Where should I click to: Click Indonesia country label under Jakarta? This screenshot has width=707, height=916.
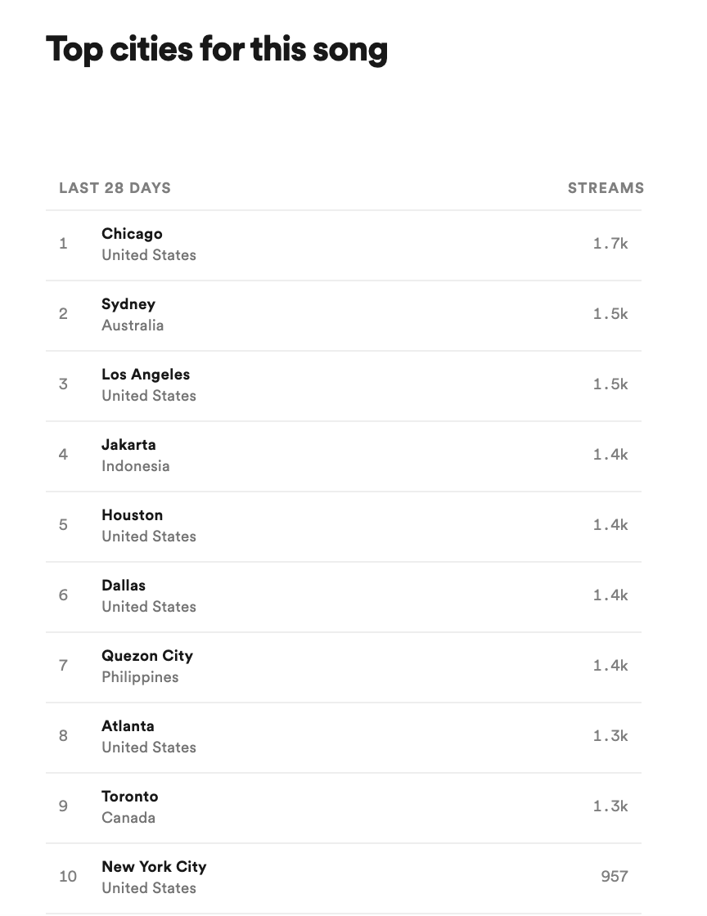pos(136,466)
